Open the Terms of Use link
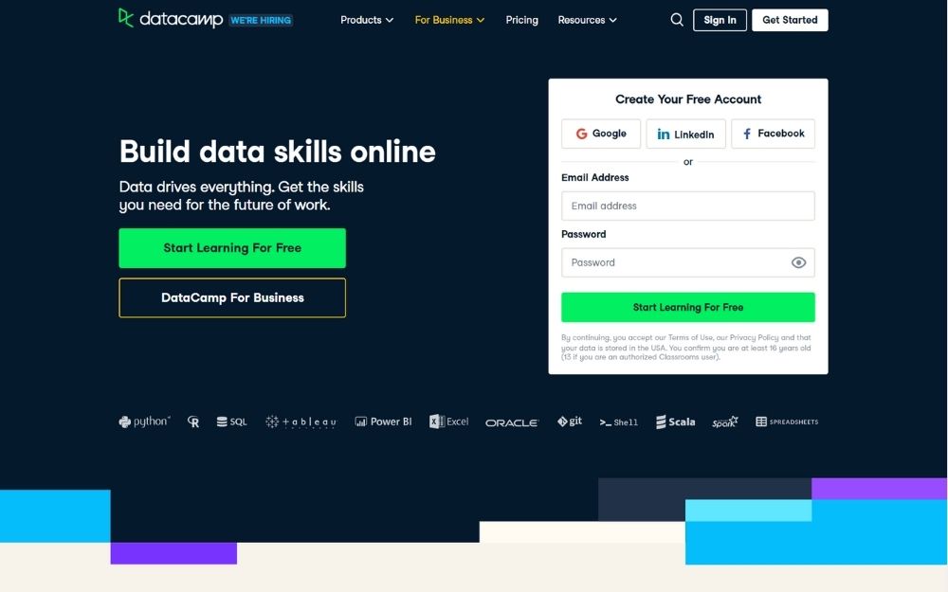 pos(690,337)
